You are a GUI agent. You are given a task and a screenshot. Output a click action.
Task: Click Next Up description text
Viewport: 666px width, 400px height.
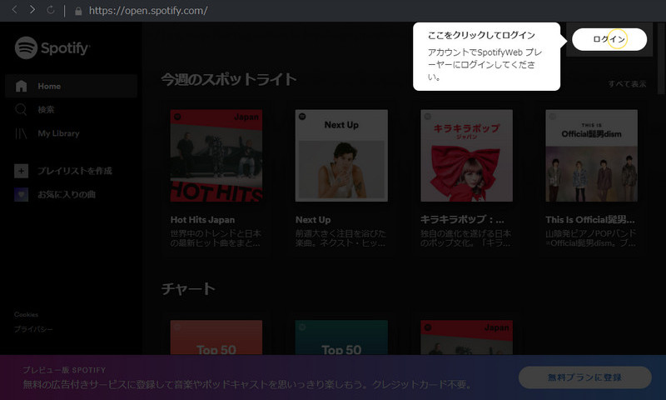(x=340, y=238)
